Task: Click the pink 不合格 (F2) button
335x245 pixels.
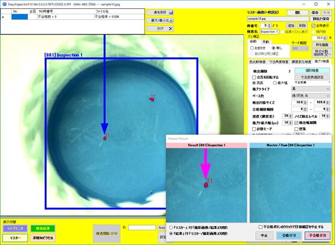Action: (x=317, y=236)
